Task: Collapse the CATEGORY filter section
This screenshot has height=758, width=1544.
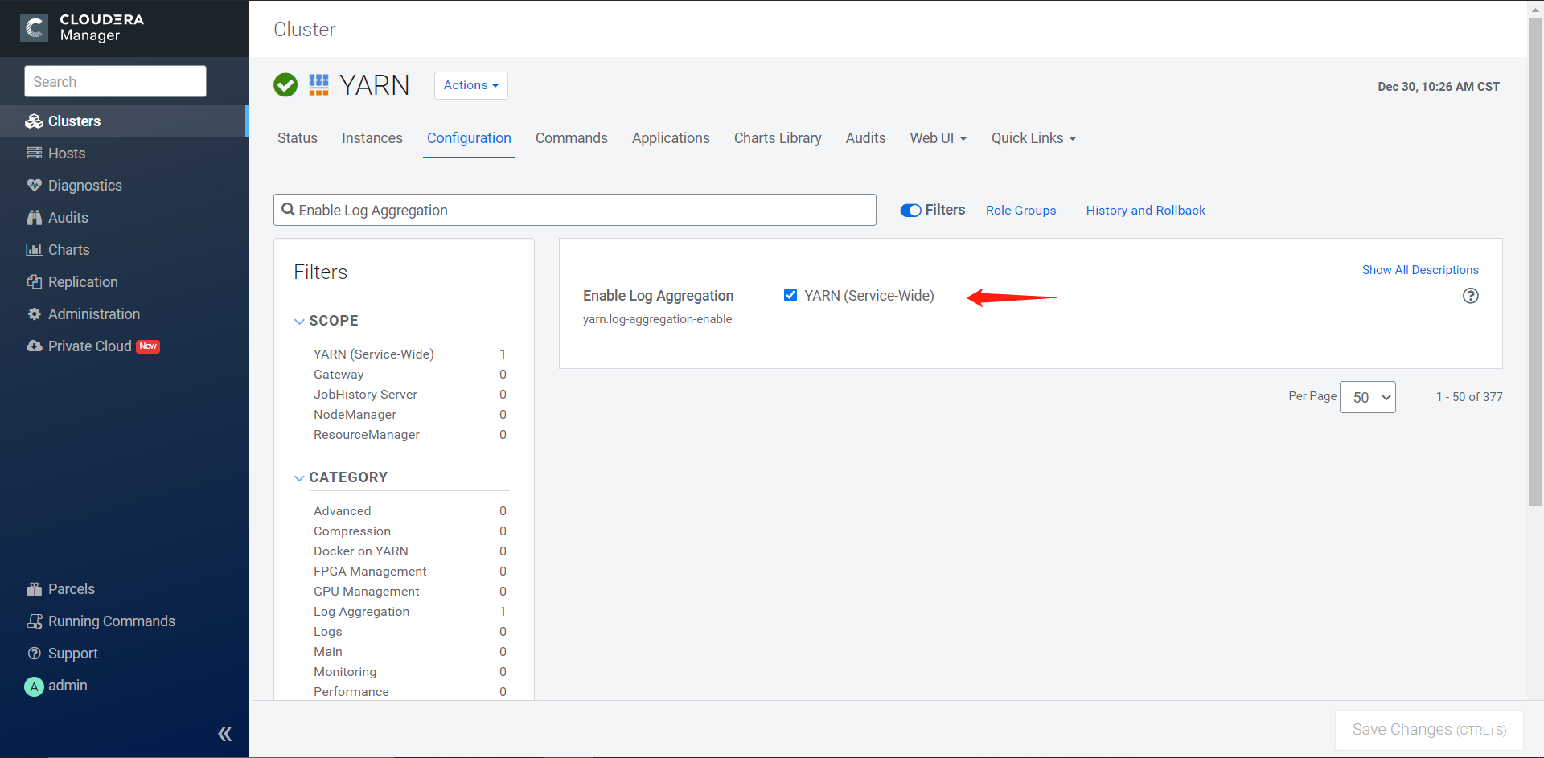Action: pos(299,478)
